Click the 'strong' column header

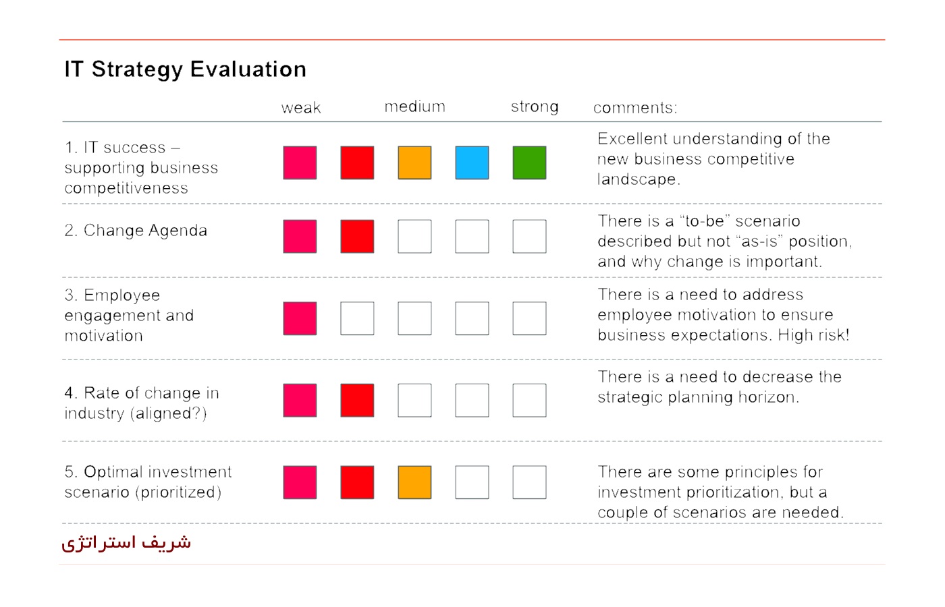point(535,107)
